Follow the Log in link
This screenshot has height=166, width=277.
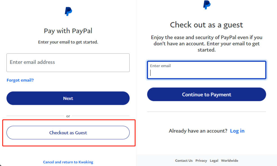click(237, 131)
